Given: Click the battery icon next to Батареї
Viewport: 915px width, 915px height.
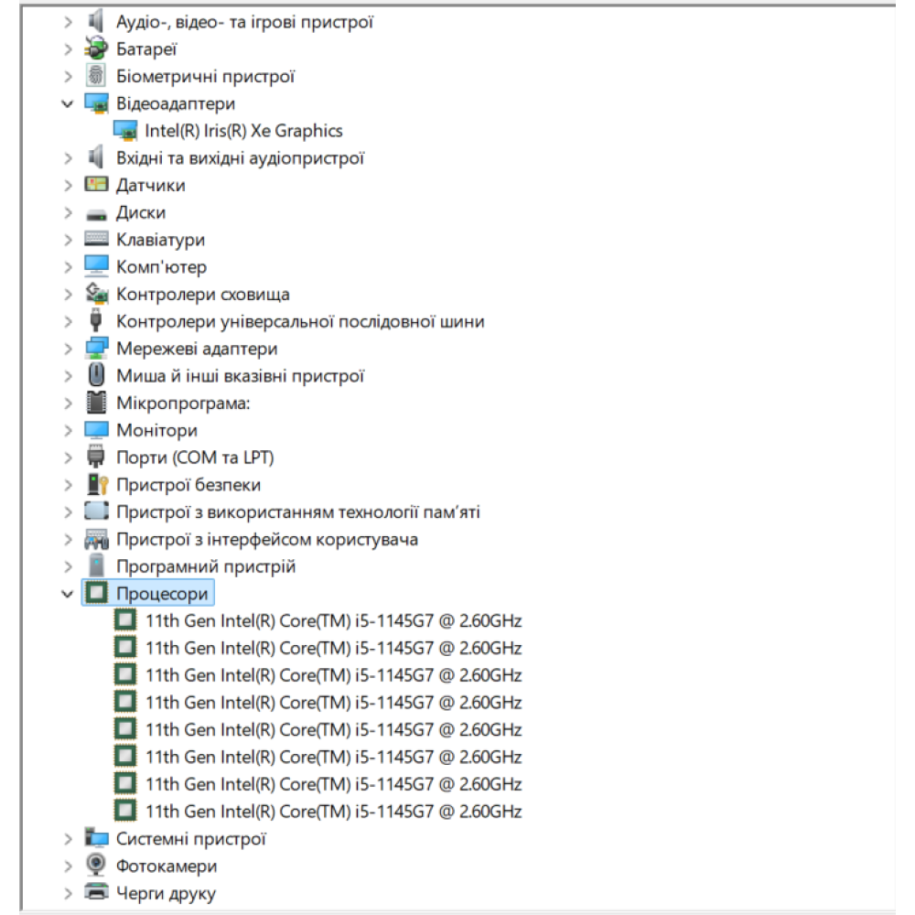Looking at the screenshot, I should (x=96, y=48).
